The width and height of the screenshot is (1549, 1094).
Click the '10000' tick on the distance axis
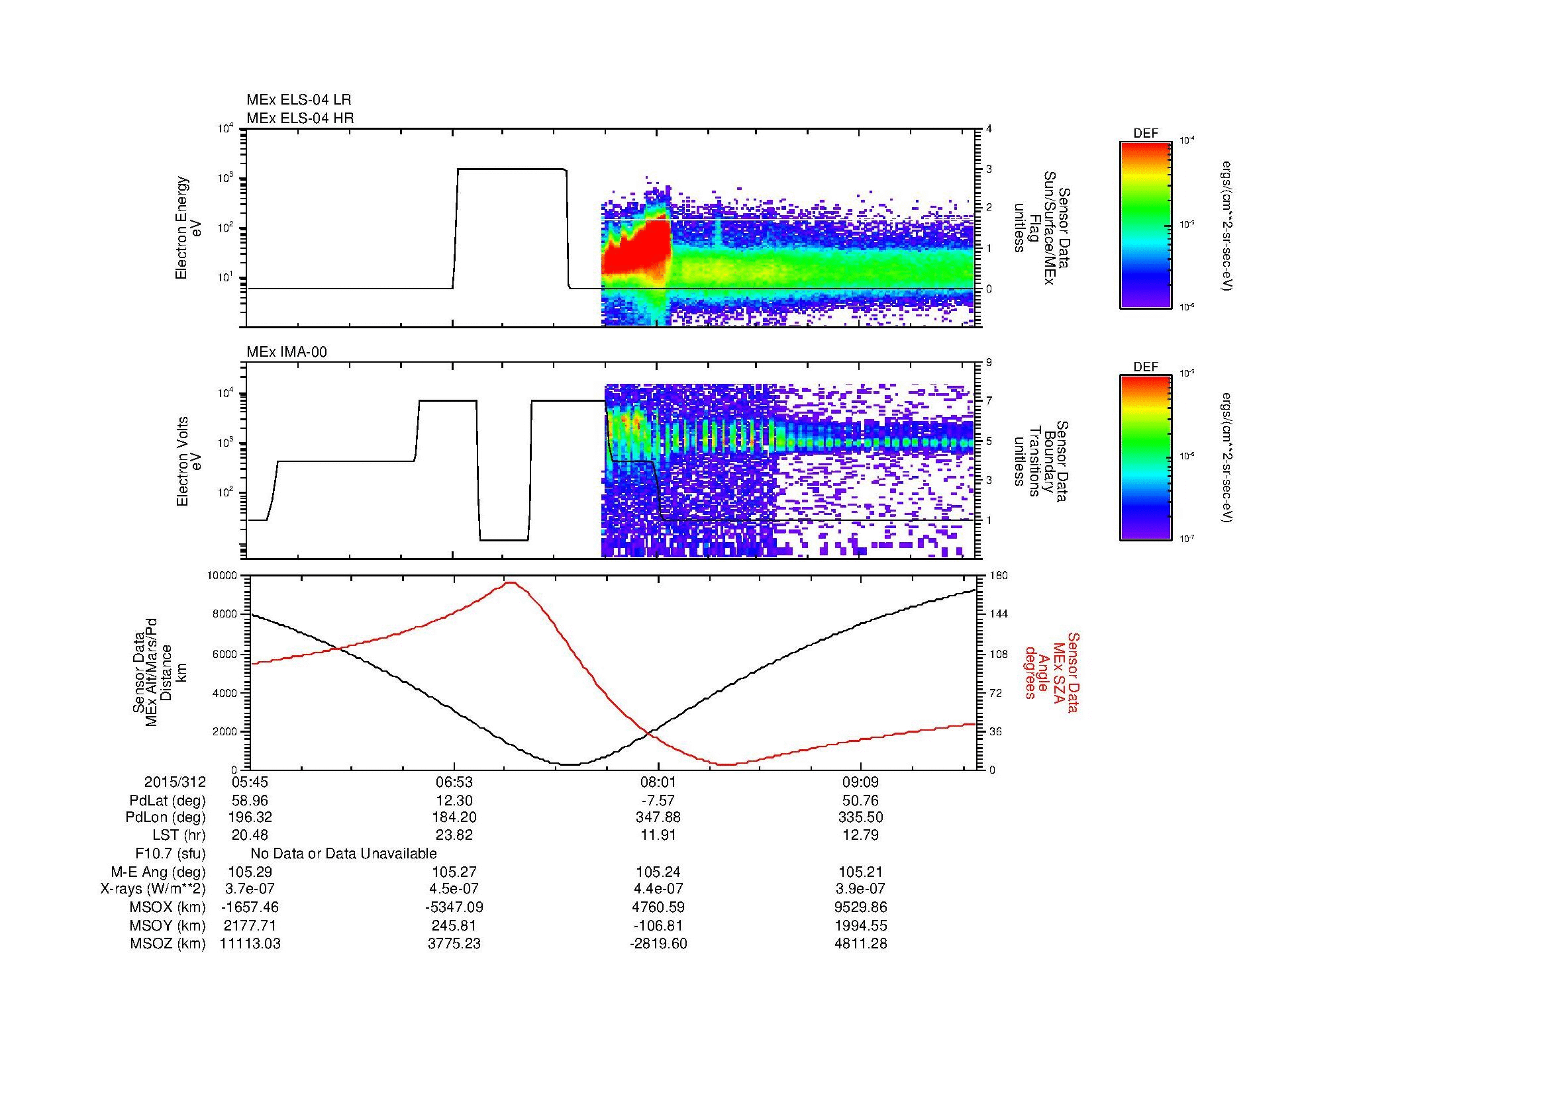pyautogui.click(x=223, y=576)
